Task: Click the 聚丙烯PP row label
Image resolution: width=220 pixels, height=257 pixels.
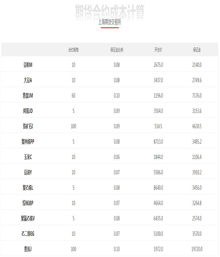Action: click(28, 141)
